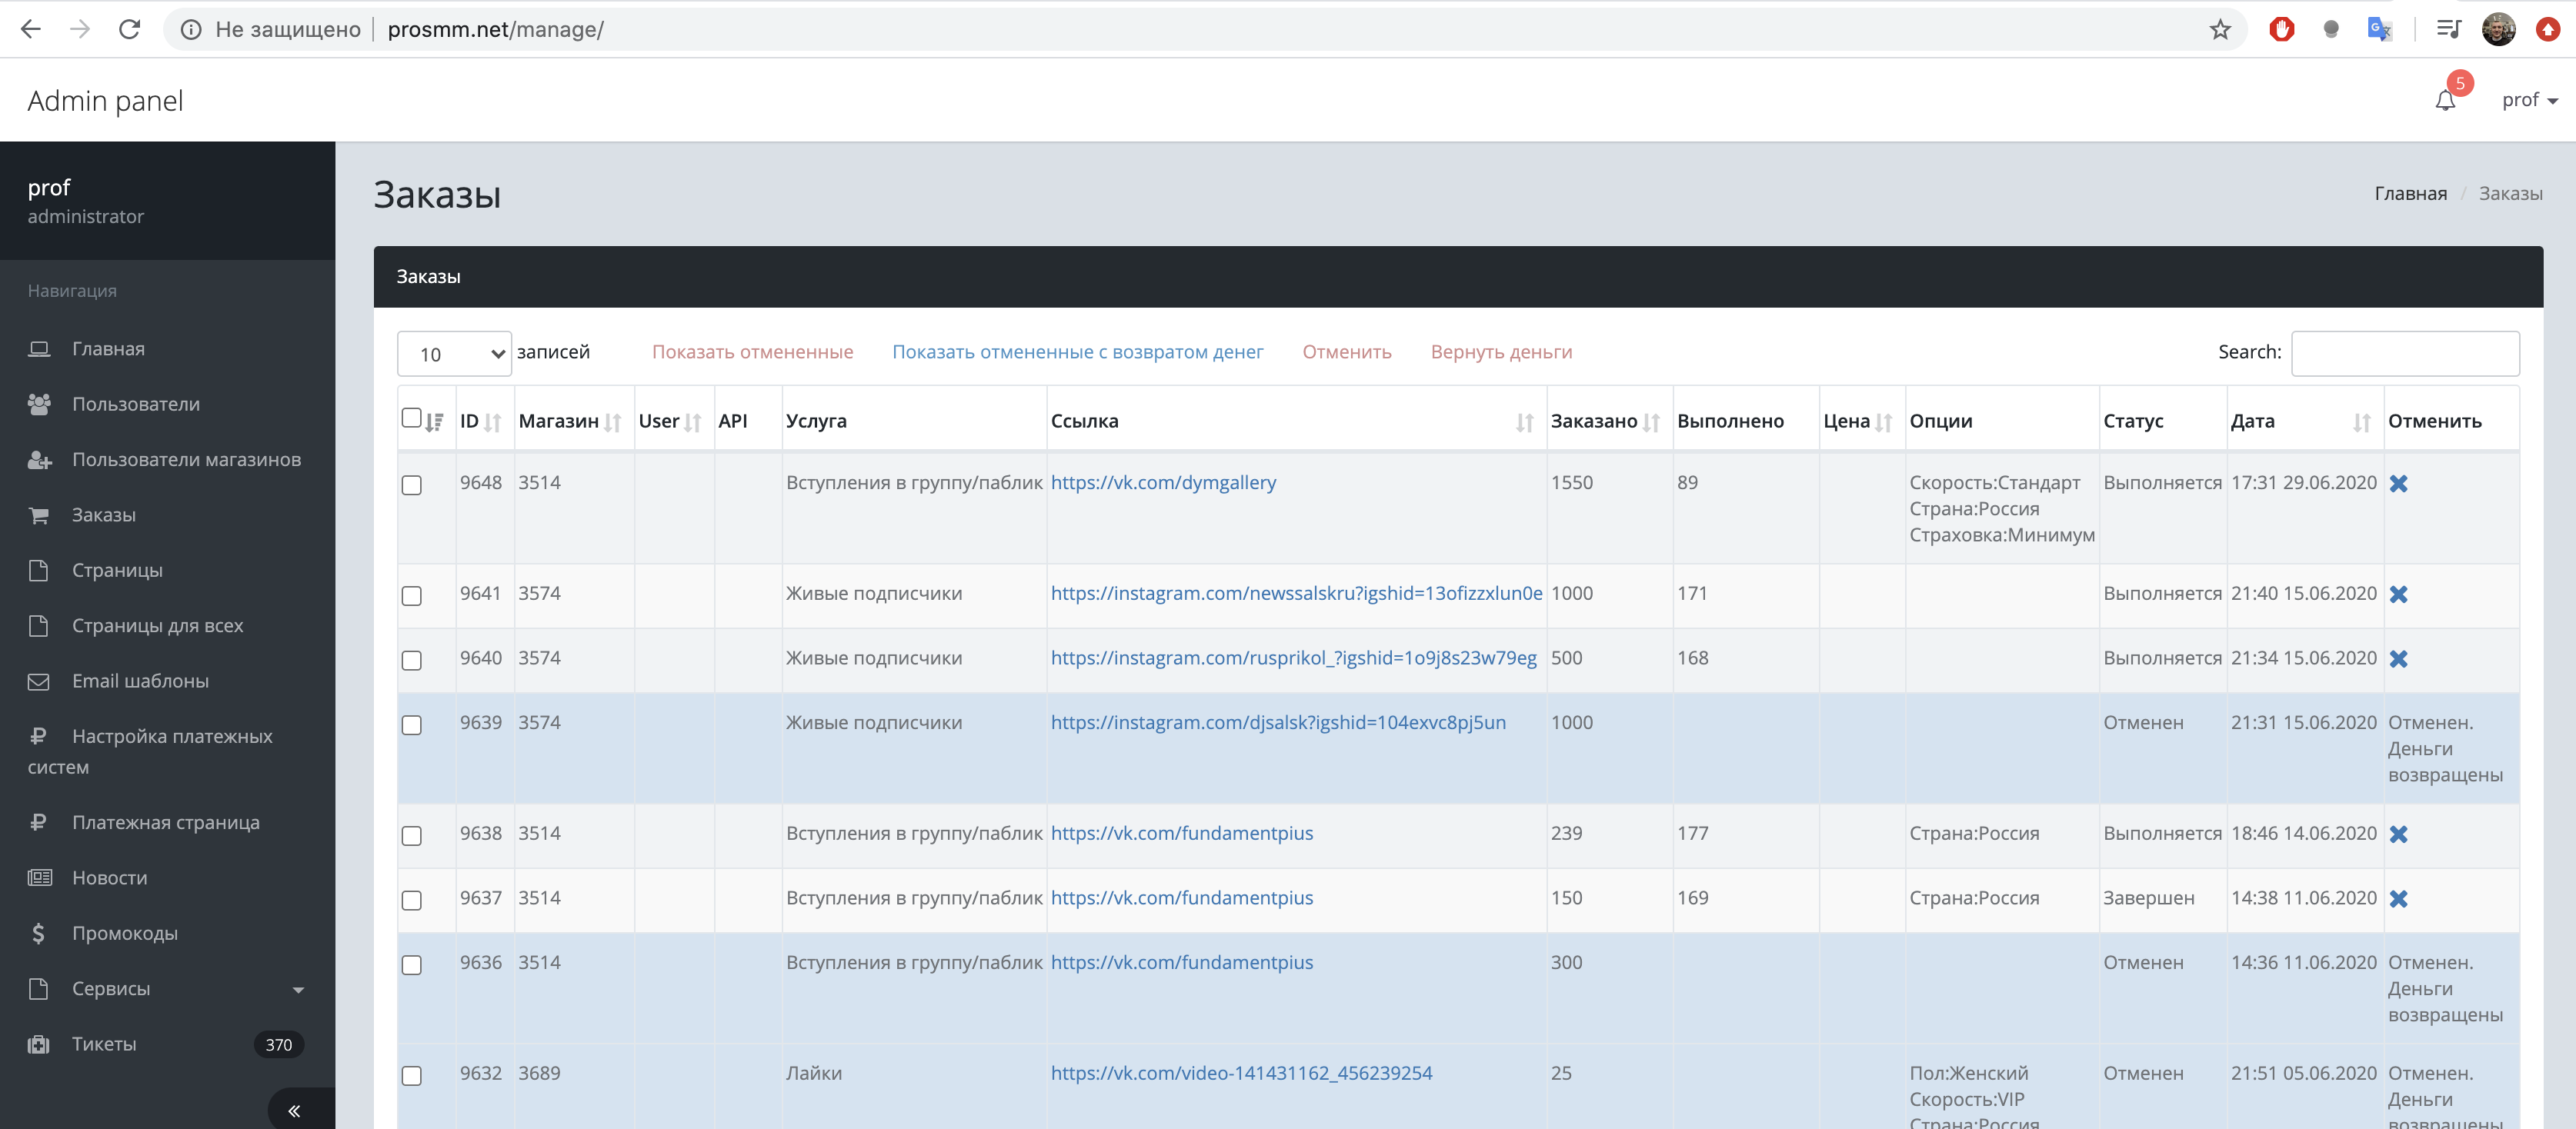Click the Заказано column sort arrows
The width and height of the screenshot is (2576, 1129).
[1651, 423]
